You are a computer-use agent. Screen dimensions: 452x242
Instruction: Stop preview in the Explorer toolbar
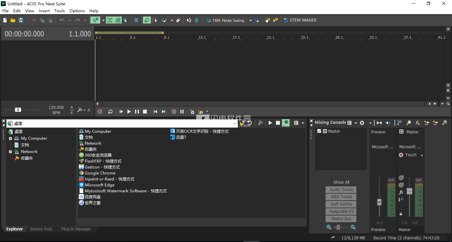coord(278,123)
